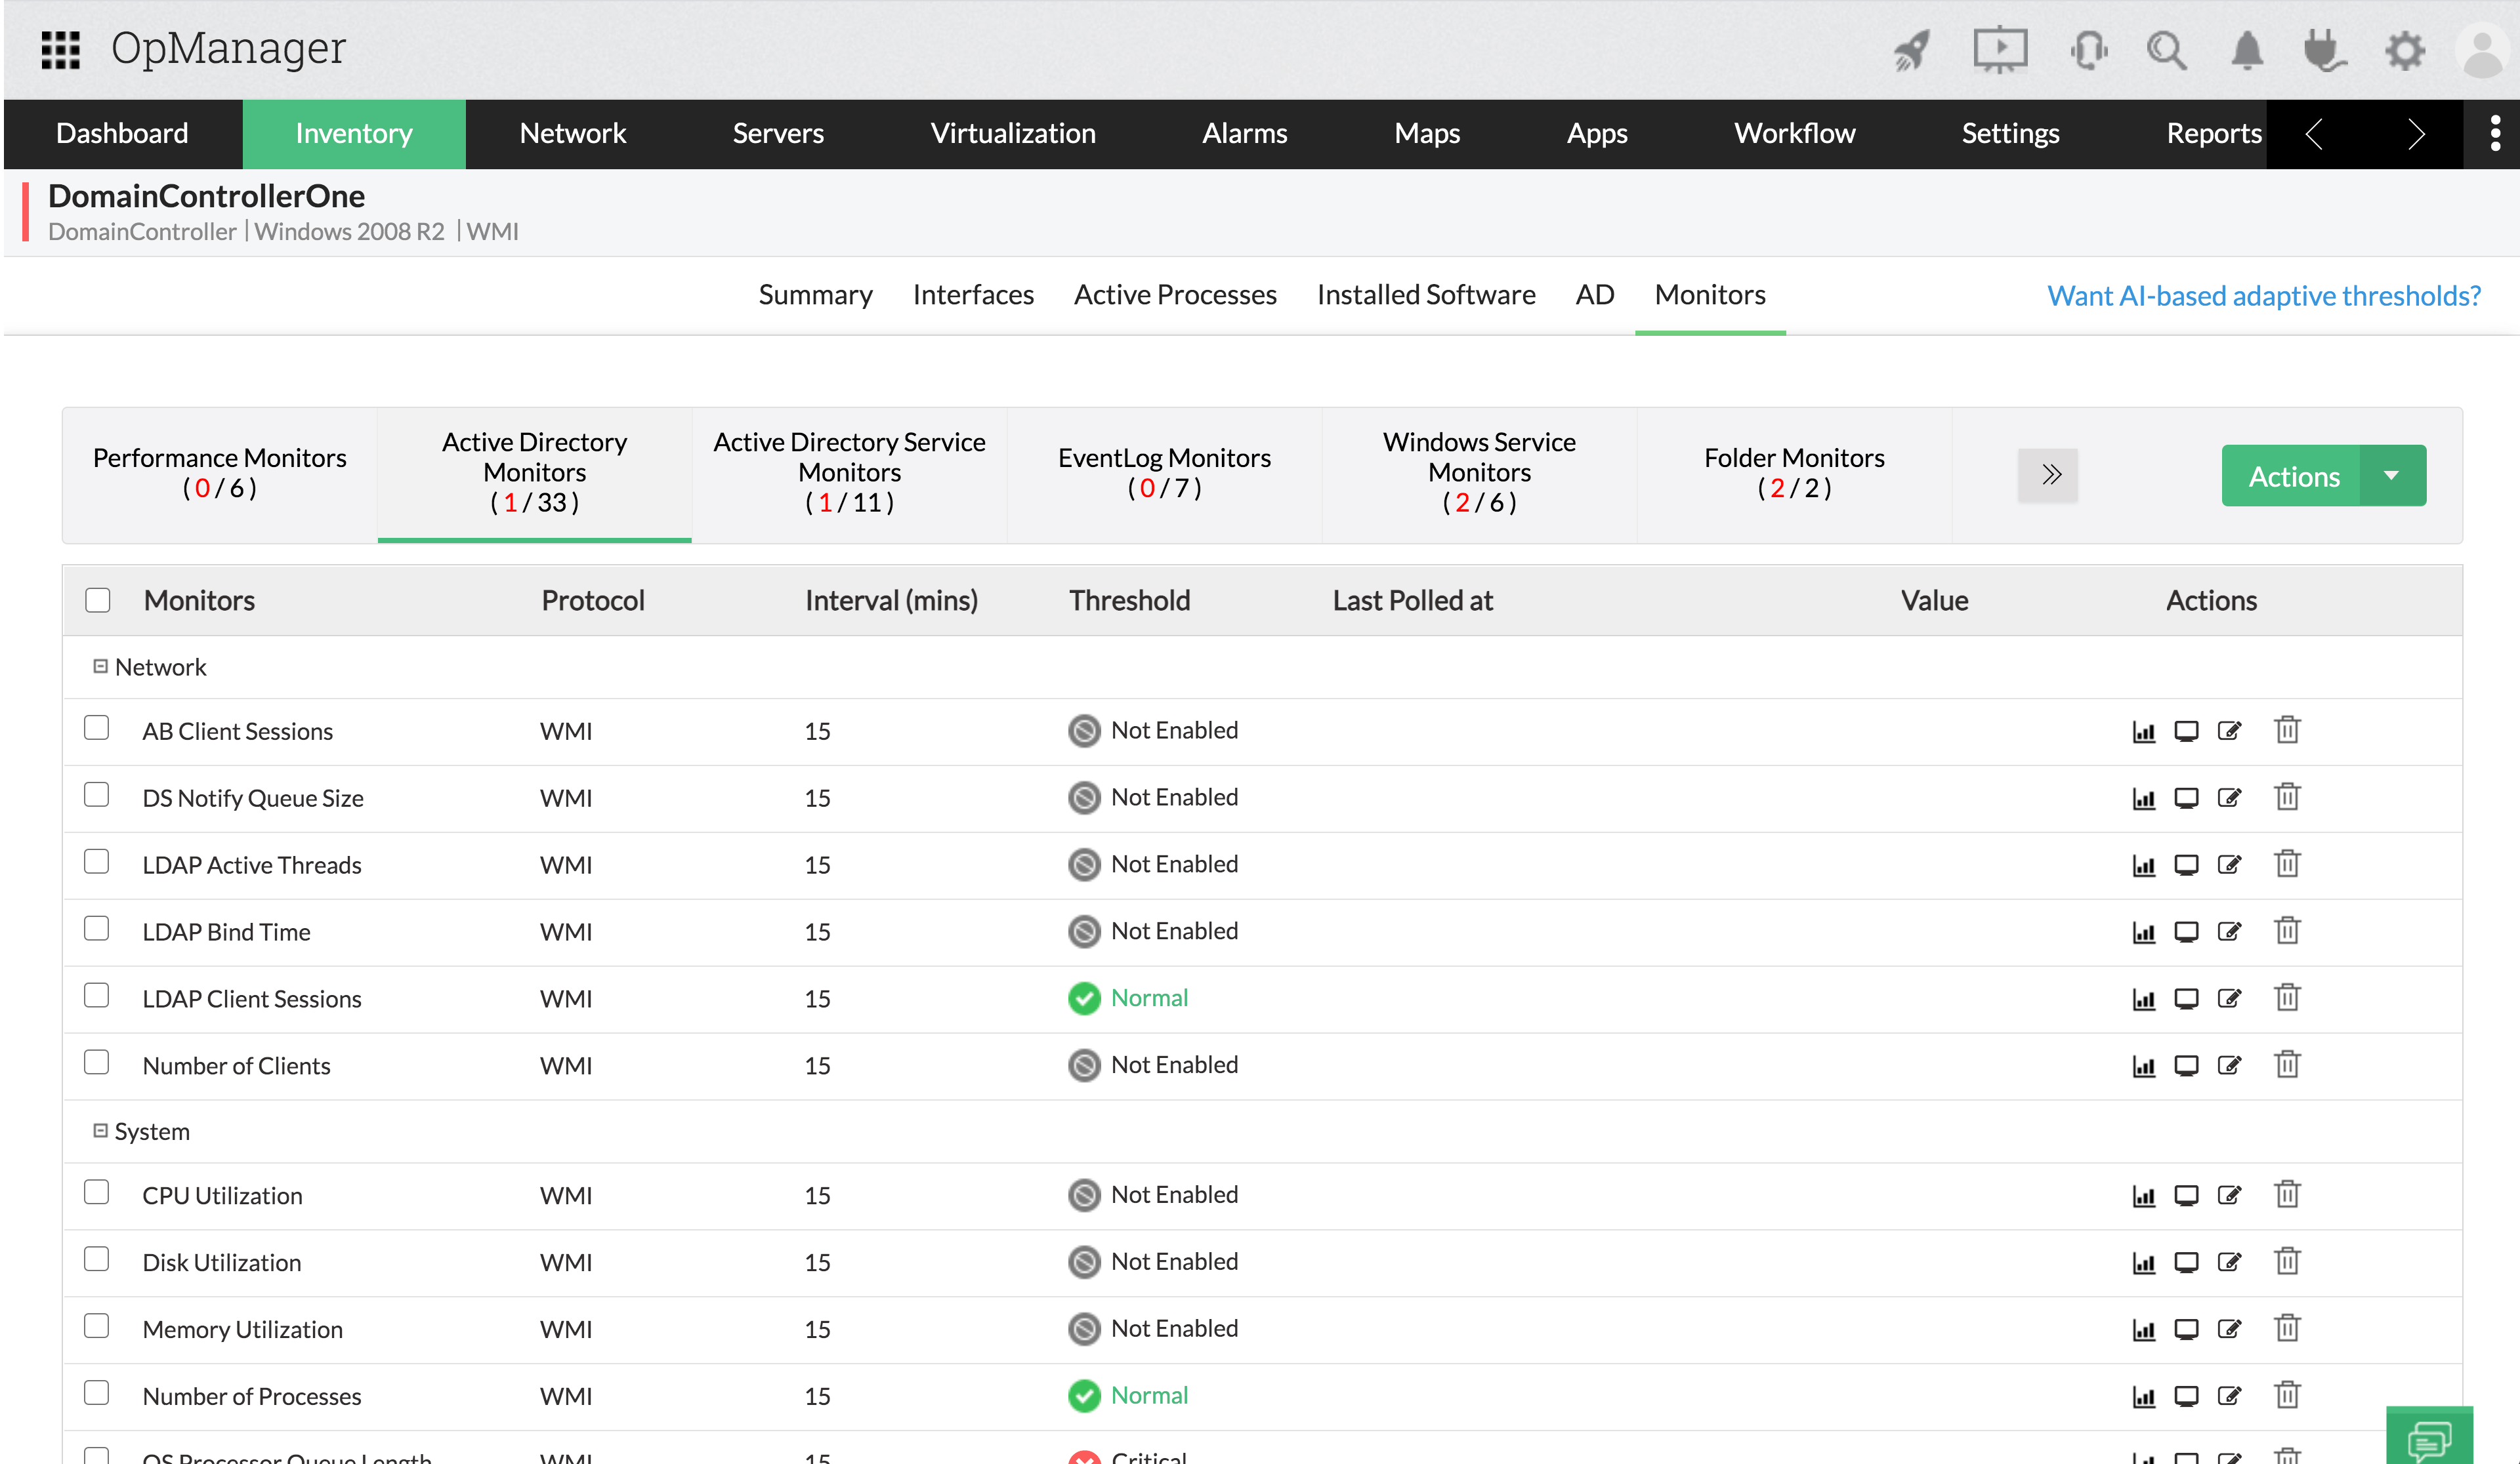Collapse the Network monitor group
This screenshot has height=1464, width=2520.
pyautogui.click(x=100, y=666)
